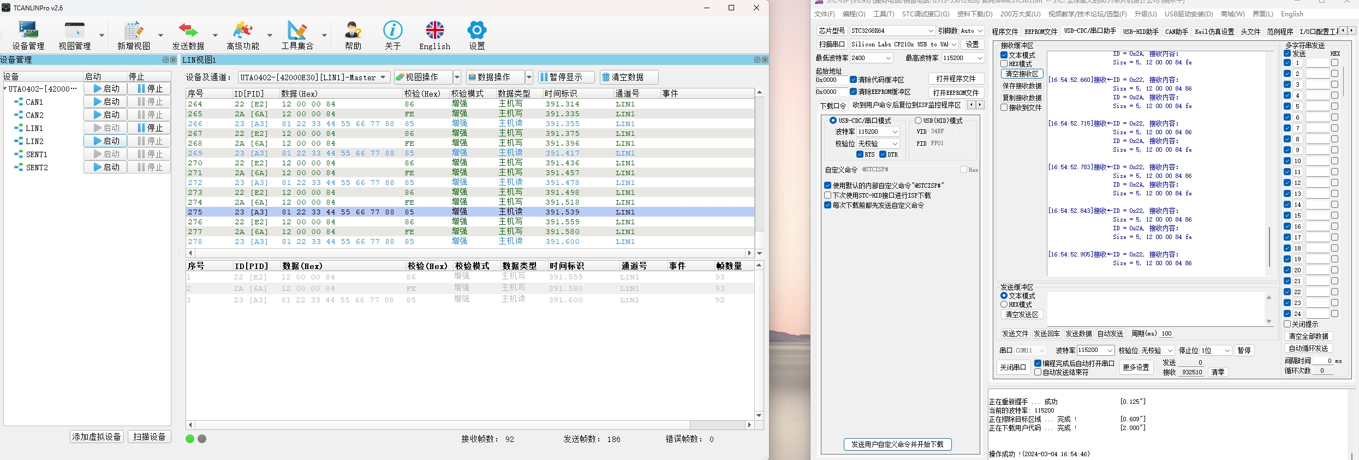Open 升级(U) menu in STC-ISP
The image size is (1359, 460).
click(x=1145, y=14)
